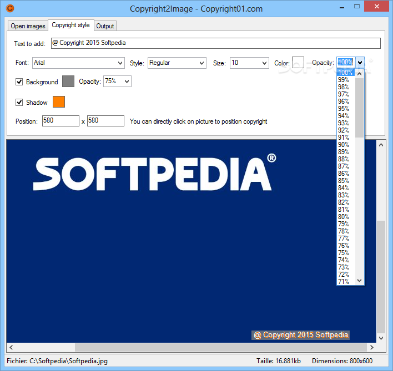Viewport: 393px width, 371px height.
Task: Choose 71% at the list bottom
Action: [x=346, y=282]
